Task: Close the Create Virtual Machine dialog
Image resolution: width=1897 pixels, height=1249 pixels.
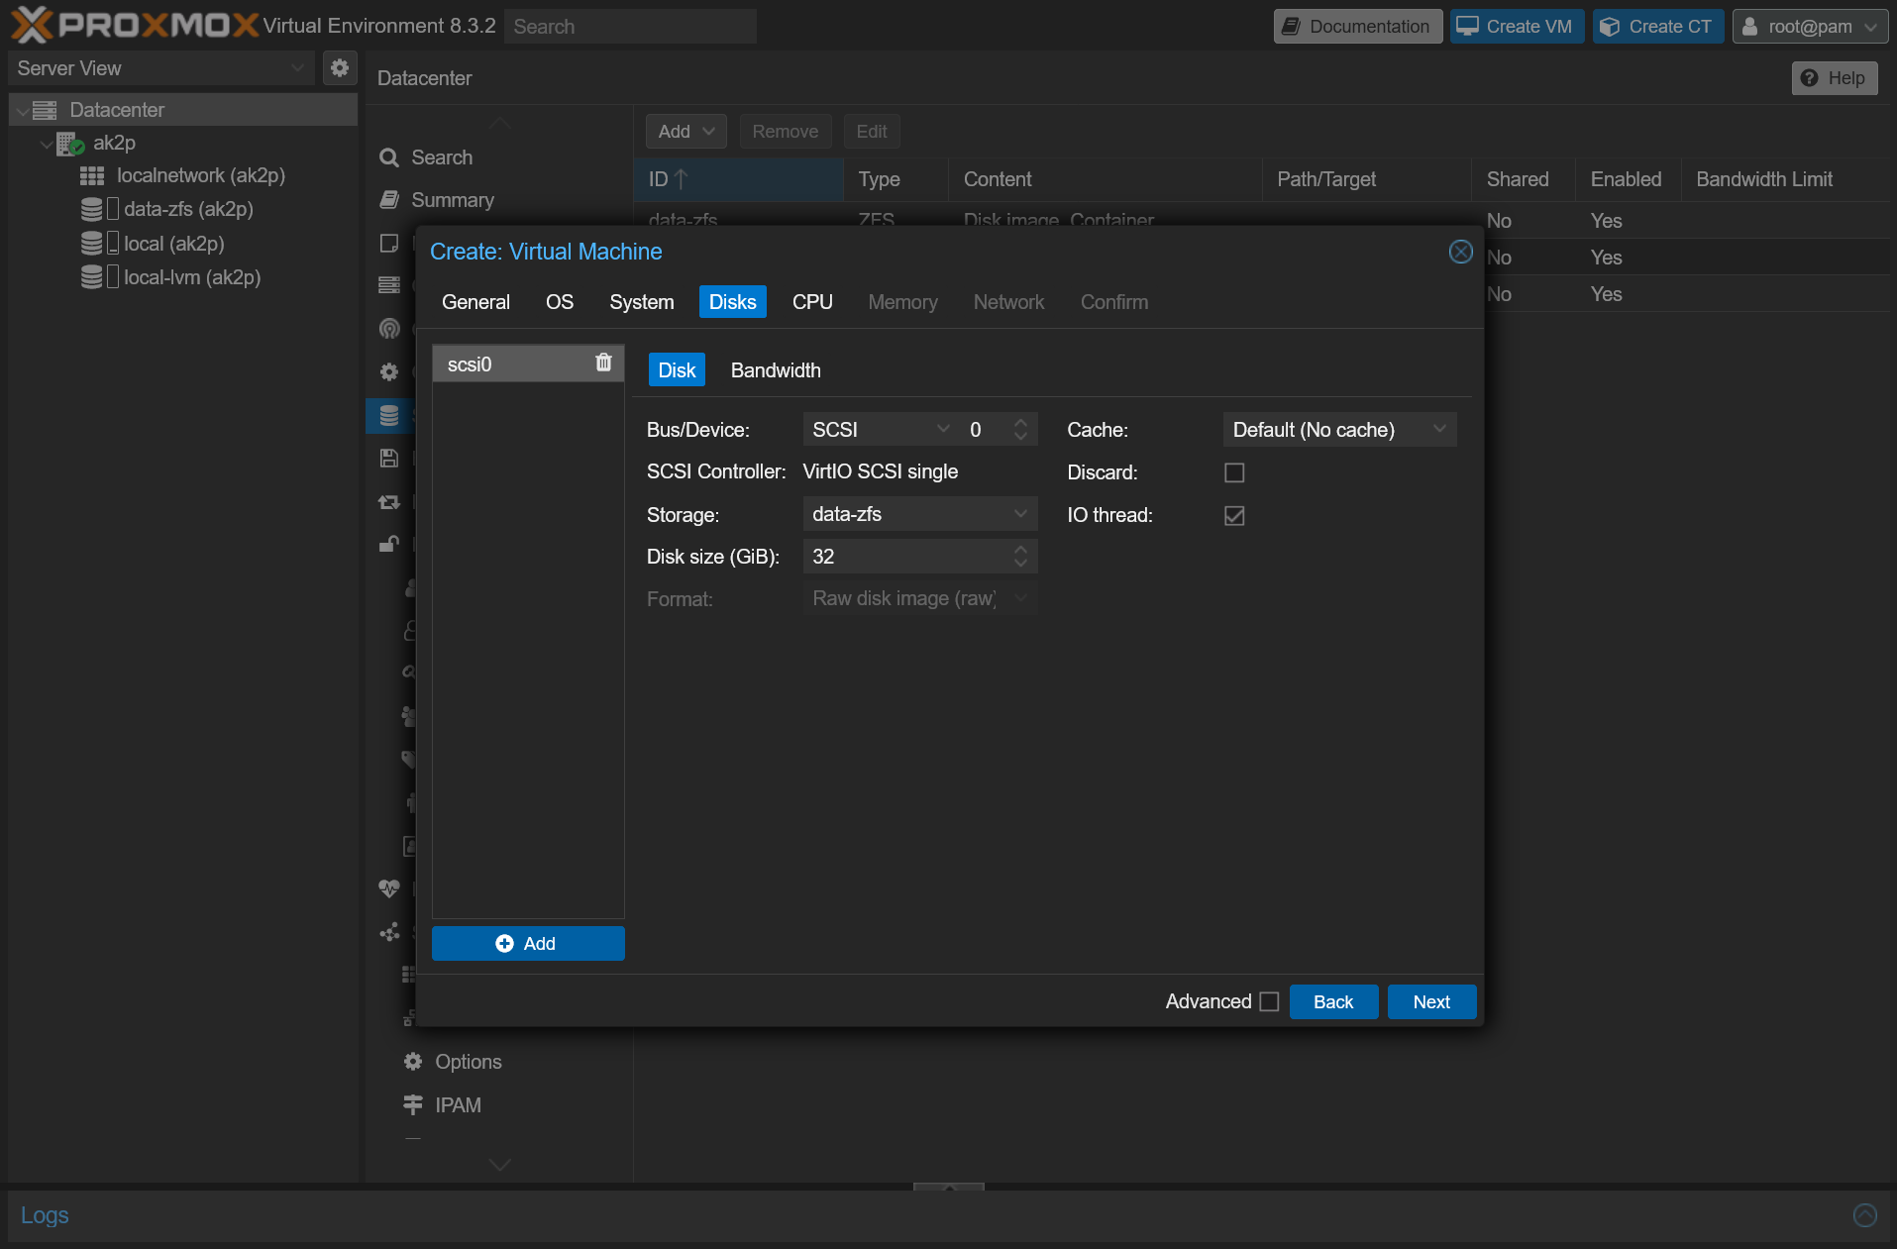Action: (1460, 252)
